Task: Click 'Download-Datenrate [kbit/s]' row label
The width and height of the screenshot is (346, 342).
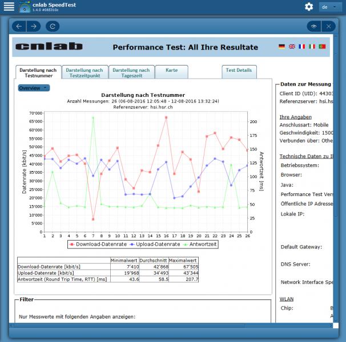Action: pyautogui.click(x=49, y=267)
